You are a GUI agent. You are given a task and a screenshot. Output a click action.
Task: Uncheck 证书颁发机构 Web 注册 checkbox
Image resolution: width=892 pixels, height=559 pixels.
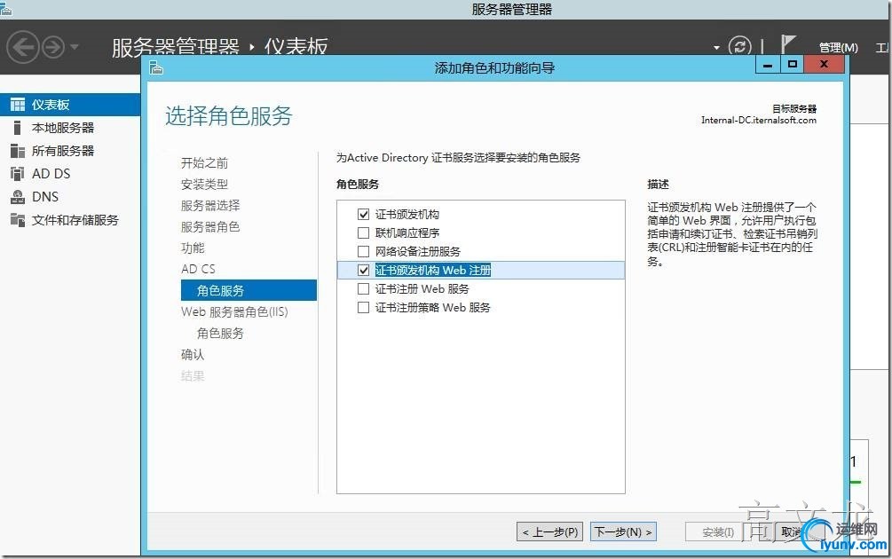click(364, 270)
